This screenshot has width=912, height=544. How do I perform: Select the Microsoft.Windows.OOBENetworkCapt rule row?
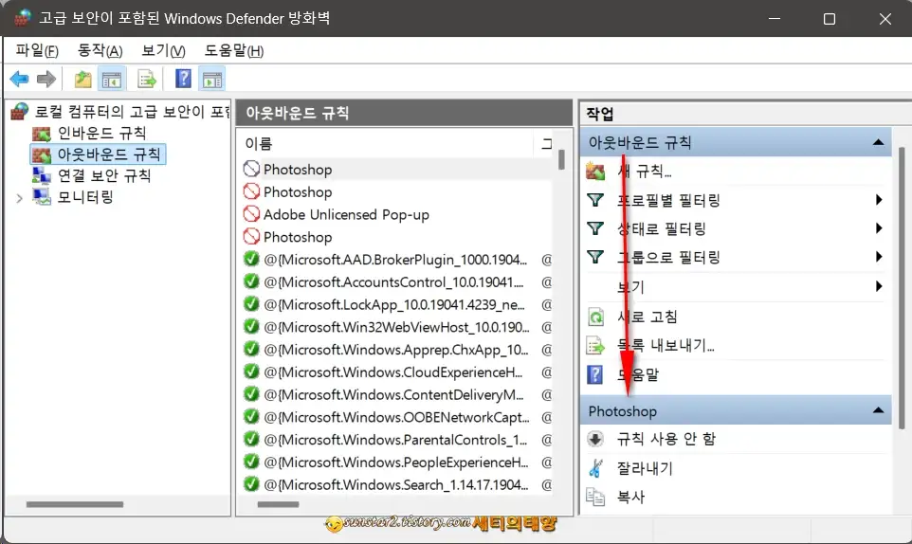click(x=396, y=417)
